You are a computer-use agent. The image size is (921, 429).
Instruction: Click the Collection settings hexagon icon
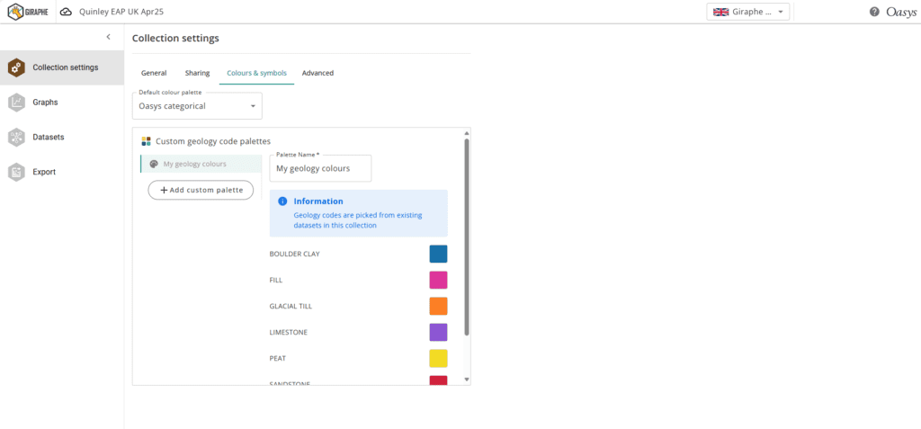coord(16,67)
